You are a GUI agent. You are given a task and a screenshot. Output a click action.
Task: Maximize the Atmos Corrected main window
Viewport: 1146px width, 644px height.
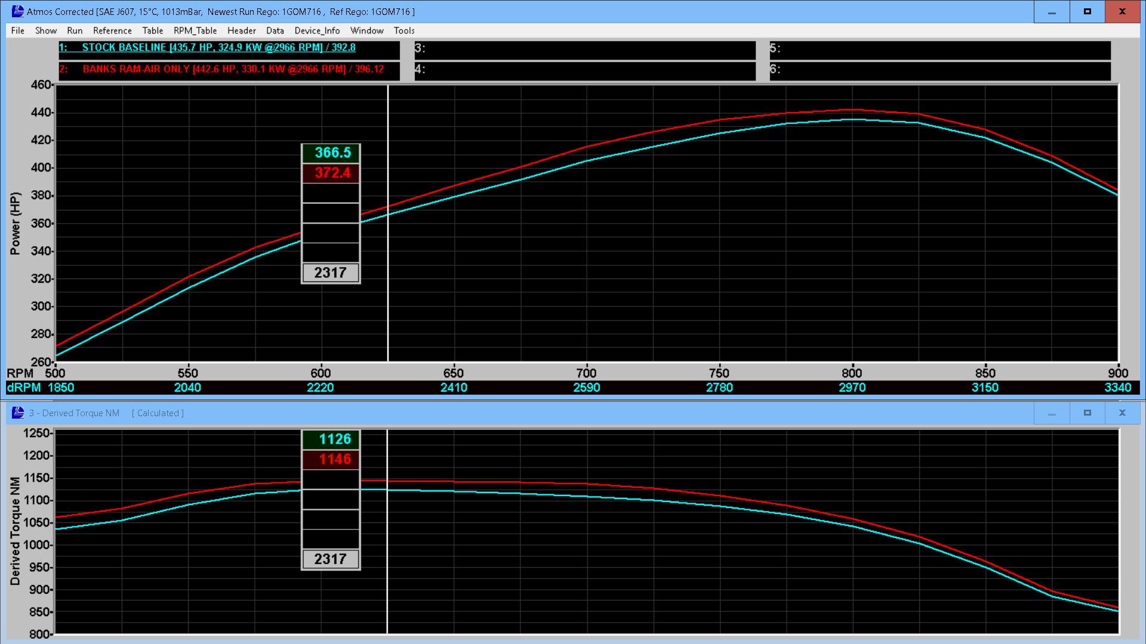tap(1087, 11)
